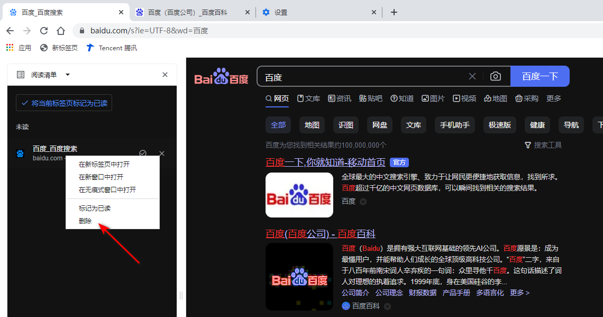Screen dimensions: 603x317
Task: Select the 资讯 search category
Action: pyautogui.click(x=340, y=98)
